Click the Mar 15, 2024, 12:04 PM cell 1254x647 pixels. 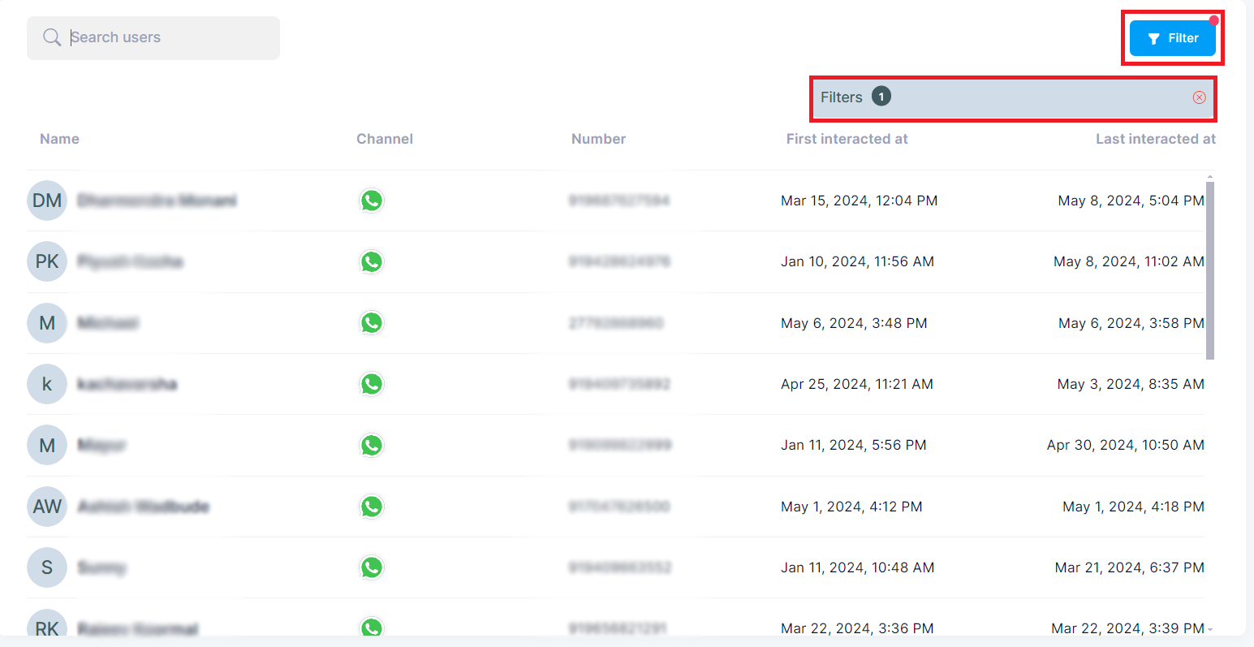pyautogui.click(x=859, y=201)
